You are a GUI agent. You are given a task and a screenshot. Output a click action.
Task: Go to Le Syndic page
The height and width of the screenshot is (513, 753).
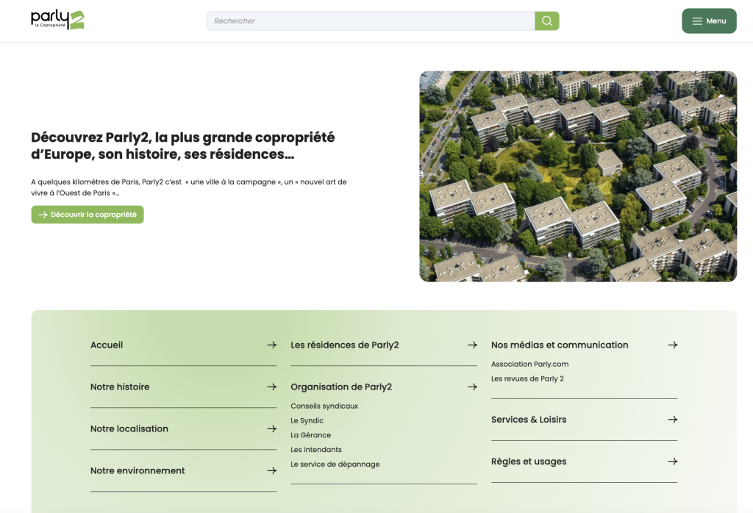click(307, 420)
